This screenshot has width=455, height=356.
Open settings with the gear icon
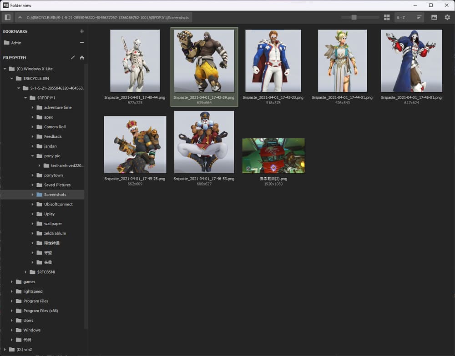[x=447, y=17]
